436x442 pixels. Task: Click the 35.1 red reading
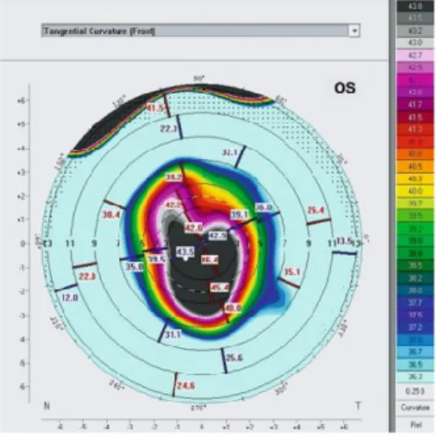292,272
